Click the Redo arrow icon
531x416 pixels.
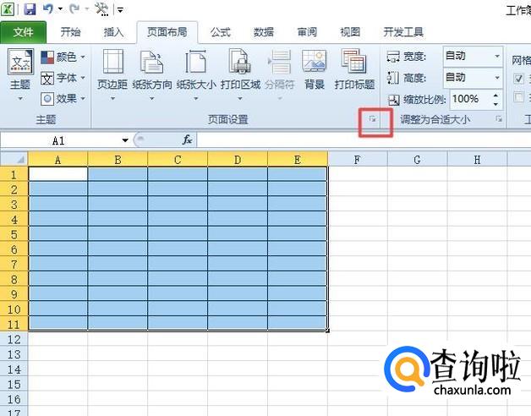click(x=74, y=8)
